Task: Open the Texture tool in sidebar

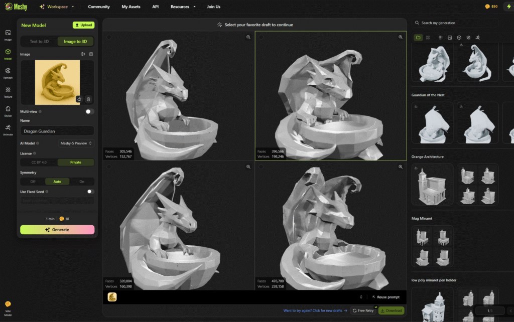Action: (x=8, y=91)
